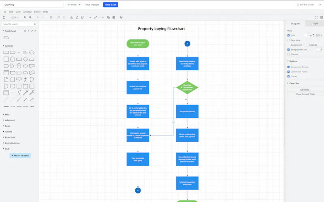Collapse the Scratchpad section

coord(9,31)
